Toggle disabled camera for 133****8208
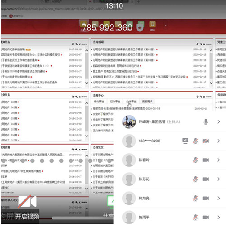The height and width of the screenshot is (228, 226). pos(206,141)
